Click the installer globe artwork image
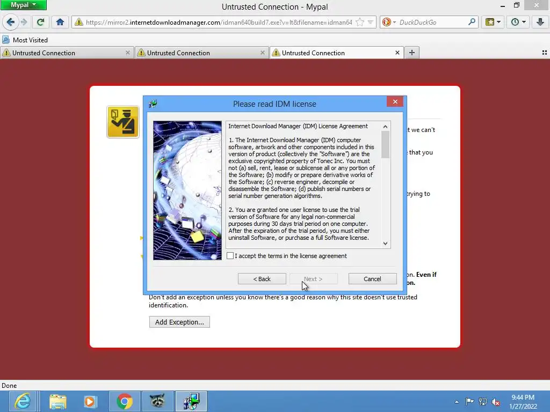 [x=187, y=190]
